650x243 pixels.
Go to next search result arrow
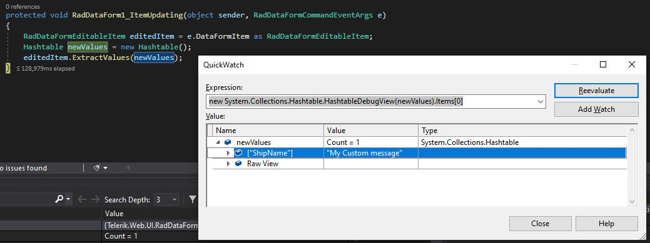point(95,199)
